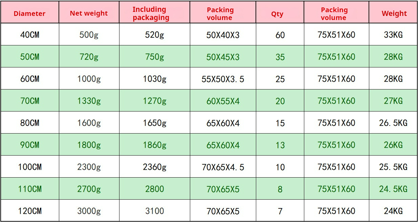
Task: Click the 110CM diameter cell
Action: click(30, 189)
